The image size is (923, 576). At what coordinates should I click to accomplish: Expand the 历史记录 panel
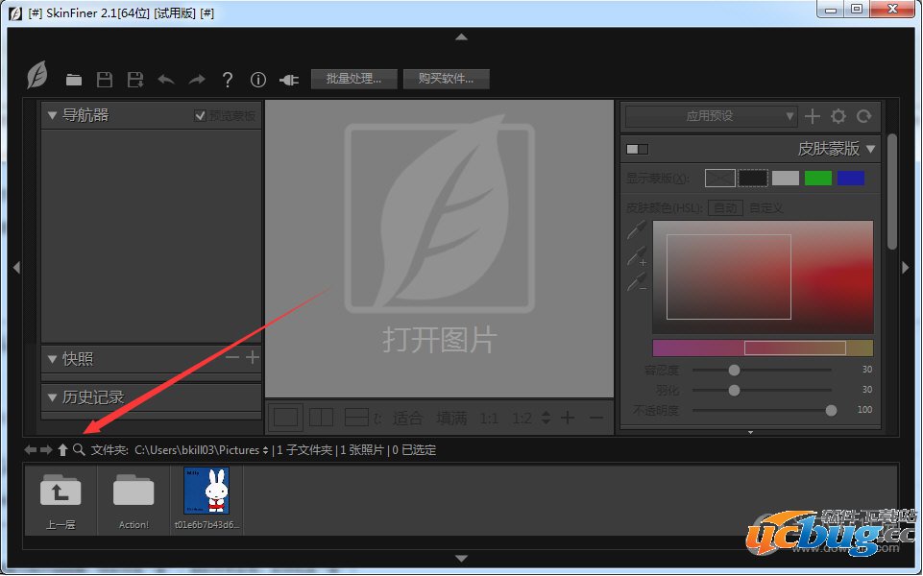pos(53,396)
